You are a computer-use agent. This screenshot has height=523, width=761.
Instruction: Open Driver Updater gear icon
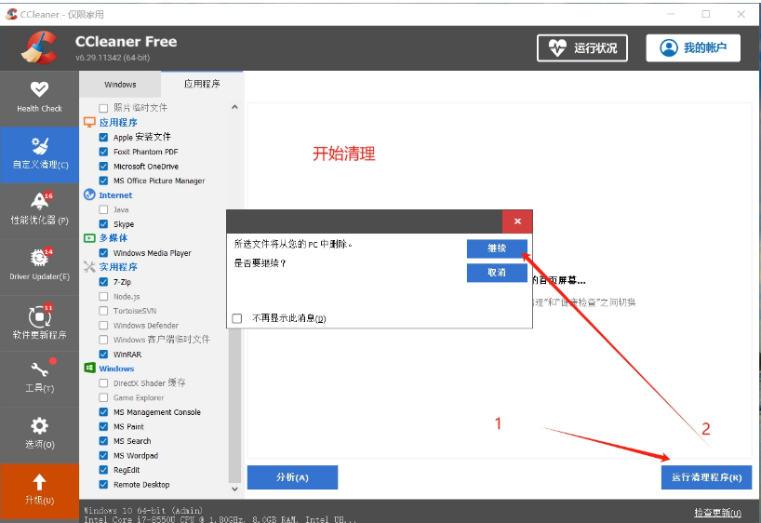(39, 259)
